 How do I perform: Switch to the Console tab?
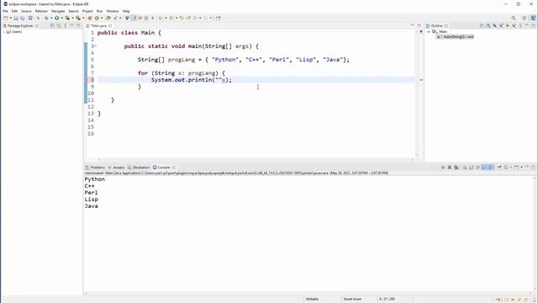click(x=164, y=167)
